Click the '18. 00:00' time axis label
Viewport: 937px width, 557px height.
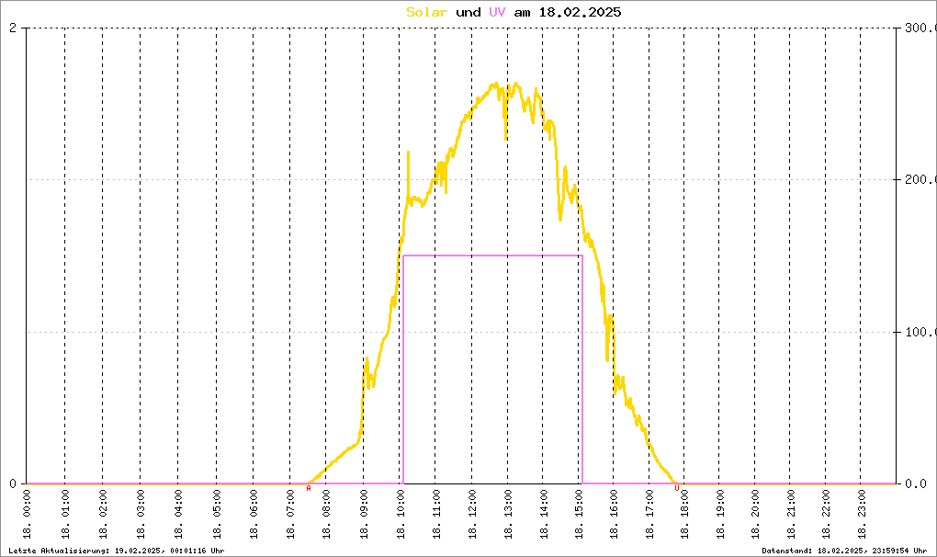click(x=27, y=515)
